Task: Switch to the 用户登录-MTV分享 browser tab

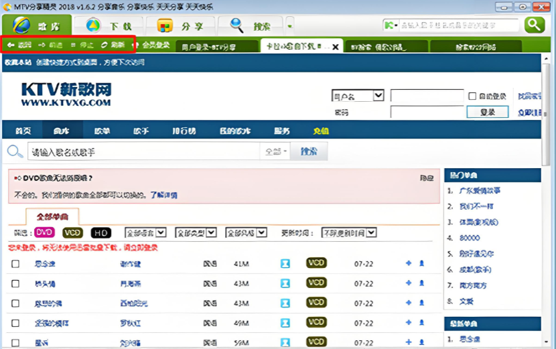Action: tap(216, 47)
